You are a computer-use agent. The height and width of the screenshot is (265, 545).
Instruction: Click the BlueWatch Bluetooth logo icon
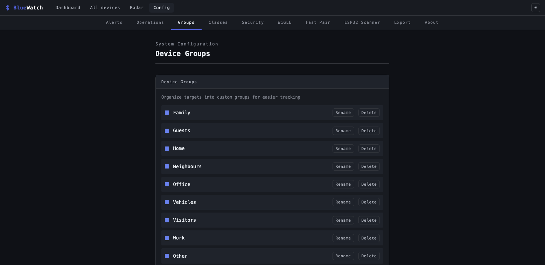pos(8,8)
